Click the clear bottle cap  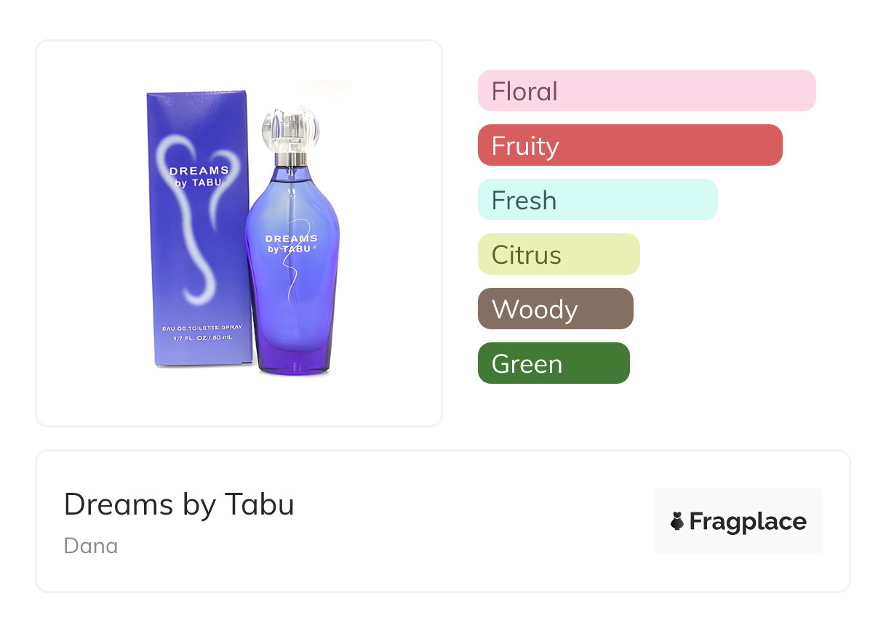click(290, 128)
